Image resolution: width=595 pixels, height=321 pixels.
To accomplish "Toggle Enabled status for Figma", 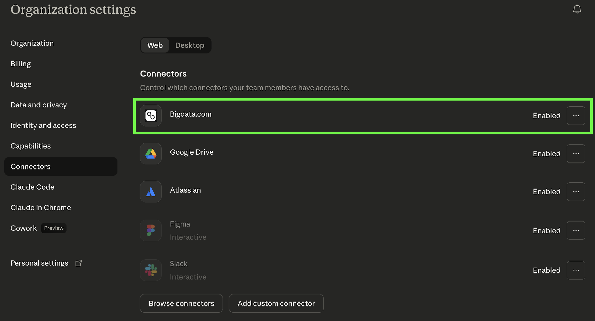I will (x=546, y=230).
